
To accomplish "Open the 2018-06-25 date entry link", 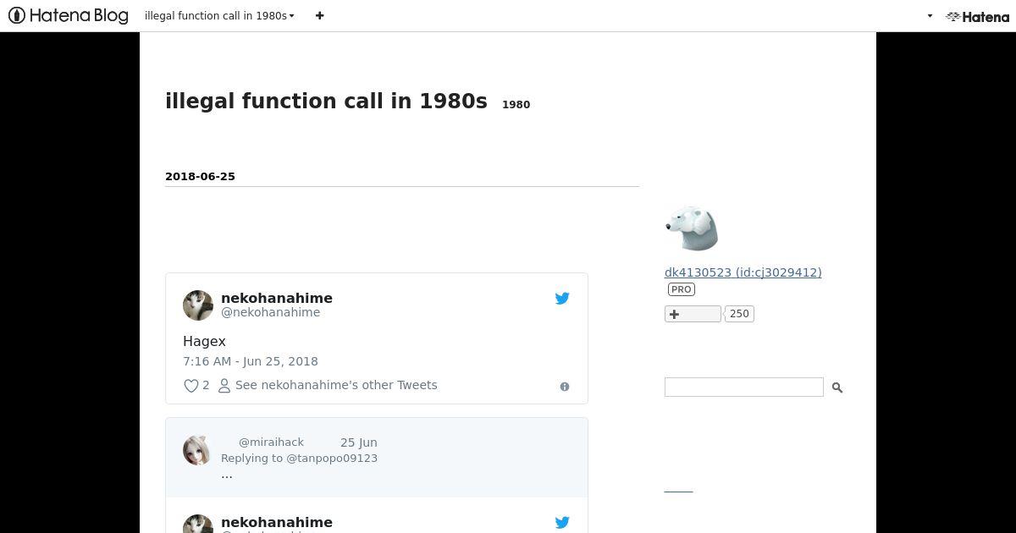I will [x=200, y=176].
